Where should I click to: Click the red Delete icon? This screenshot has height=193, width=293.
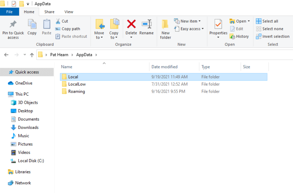[131, 24]
